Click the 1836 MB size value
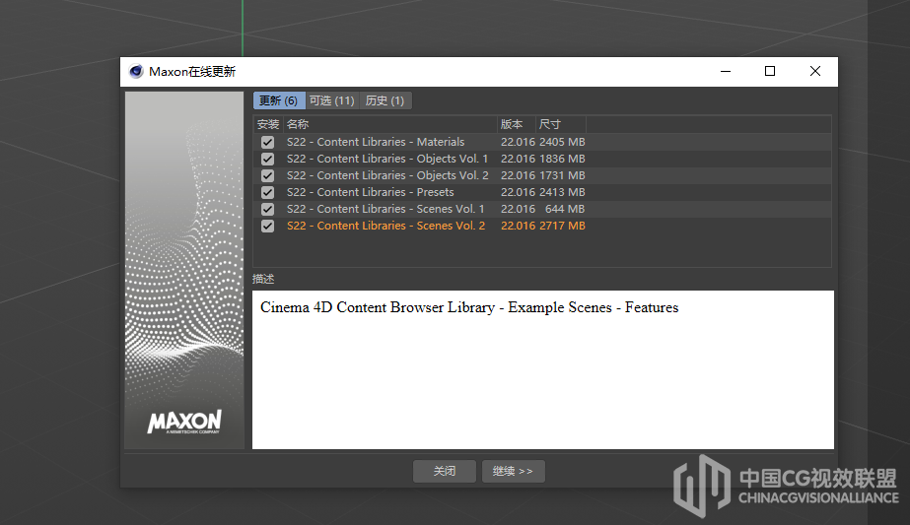910x525 pixels. point(562,159)
